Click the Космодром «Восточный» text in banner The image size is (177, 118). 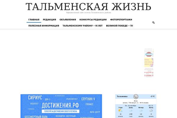[x=66, y=116]
